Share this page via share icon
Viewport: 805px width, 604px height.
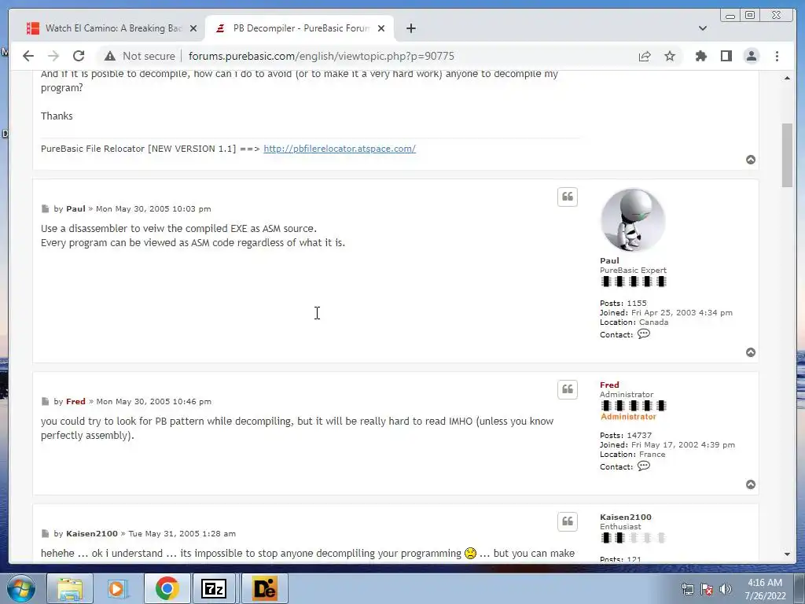pos(645,56)
